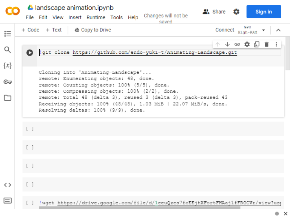290x218 pixels.
Task: Open the github Animating-Landscape URL
Action: pyautogui.click(x=154, y=53)
